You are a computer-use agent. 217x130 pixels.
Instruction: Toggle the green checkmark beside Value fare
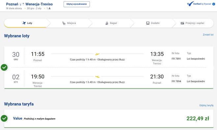pyautogui.click(x=4, y=118)
